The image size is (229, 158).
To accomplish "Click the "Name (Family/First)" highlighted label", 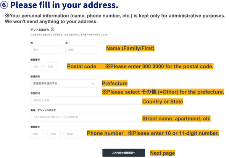I will (130, 49).
